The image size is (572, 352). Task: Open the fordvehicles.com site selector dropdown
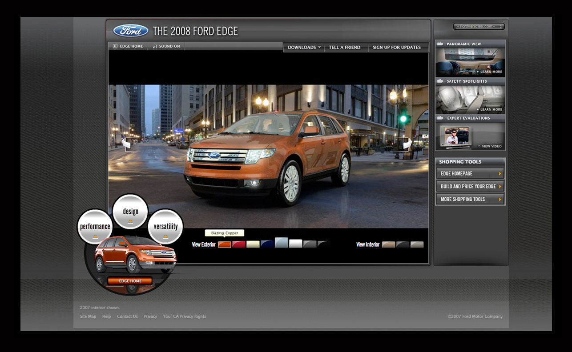pyautogui.click(x=479, y=27)
